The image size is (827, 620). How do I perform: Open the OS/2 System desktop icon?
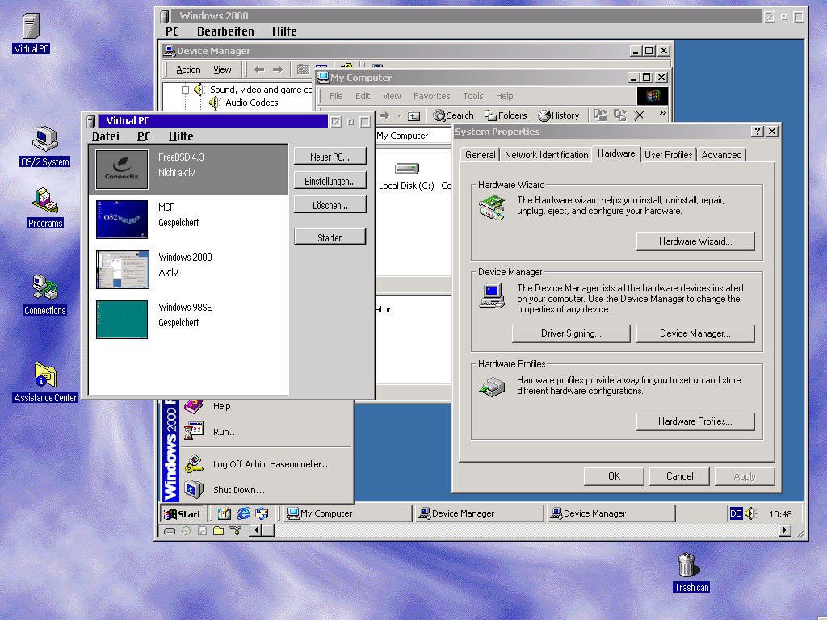(44, 140)
